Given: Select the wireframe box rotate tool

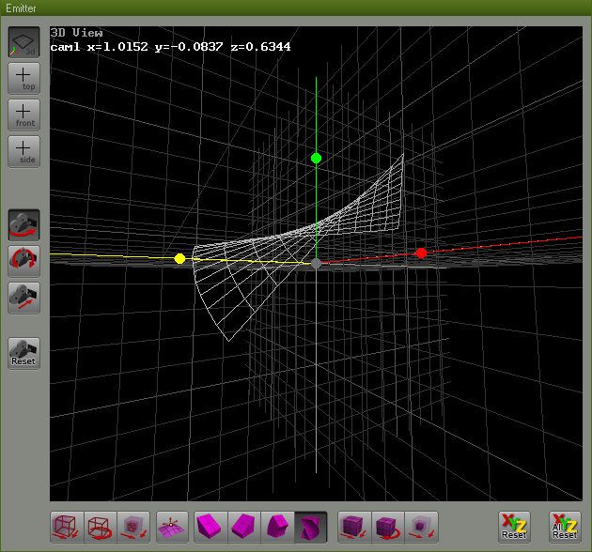Looking at the screenshot, I should 101,527.
